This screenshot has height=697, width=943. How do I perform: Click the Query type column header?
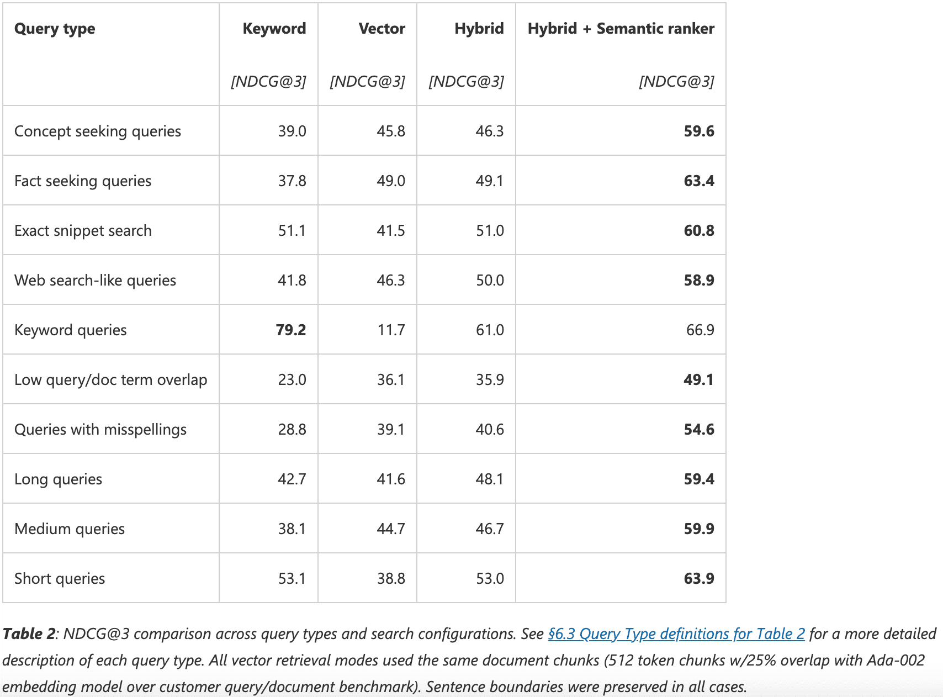click(55, 29)
